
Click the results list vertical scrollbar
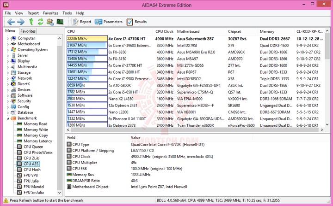(327, 78)
